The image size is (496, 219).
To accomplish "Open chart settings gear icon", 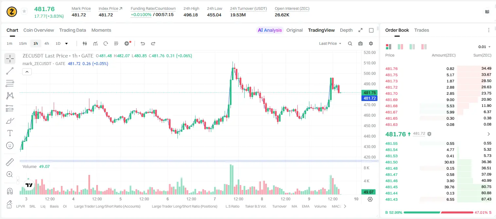I will (x=371, y=43).
